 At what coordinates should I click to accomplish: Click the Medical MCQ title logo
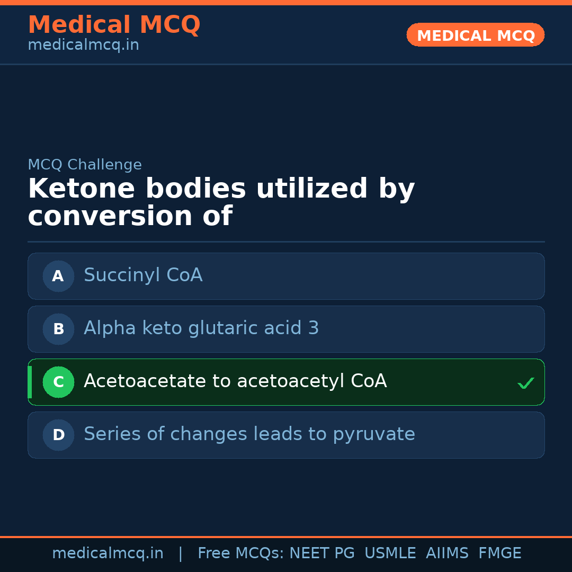coord(114,25)
